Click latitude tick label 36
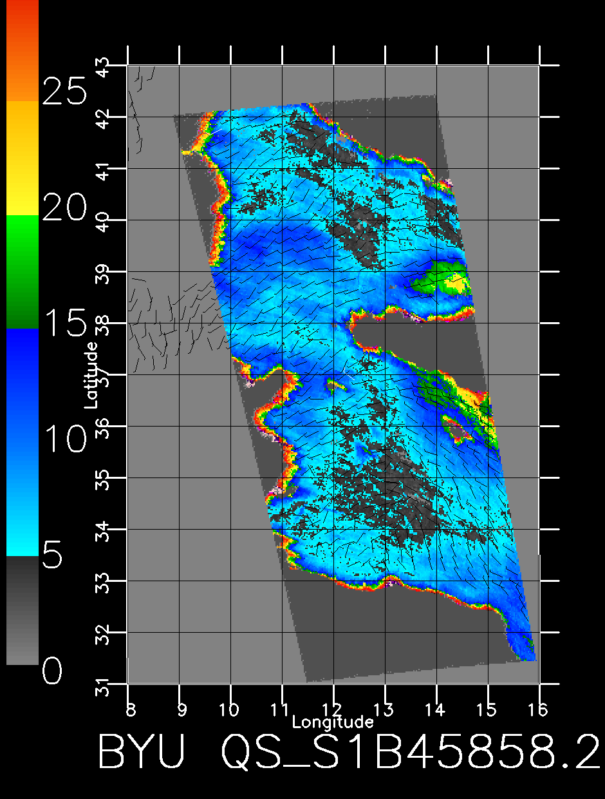This screenshot has width=605, height=799. coord(102,427)
